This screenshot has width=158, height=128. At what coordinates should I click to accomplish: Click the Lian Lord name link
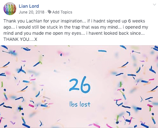[x=29, y=6]
